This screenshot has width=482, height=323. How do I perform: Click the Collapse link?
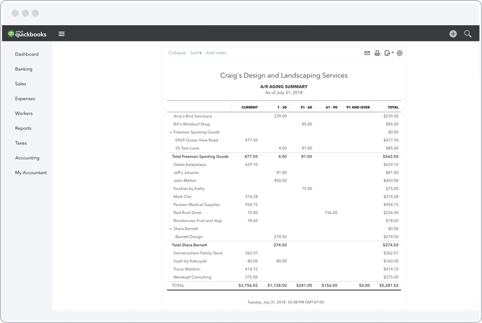coord(177,53)
